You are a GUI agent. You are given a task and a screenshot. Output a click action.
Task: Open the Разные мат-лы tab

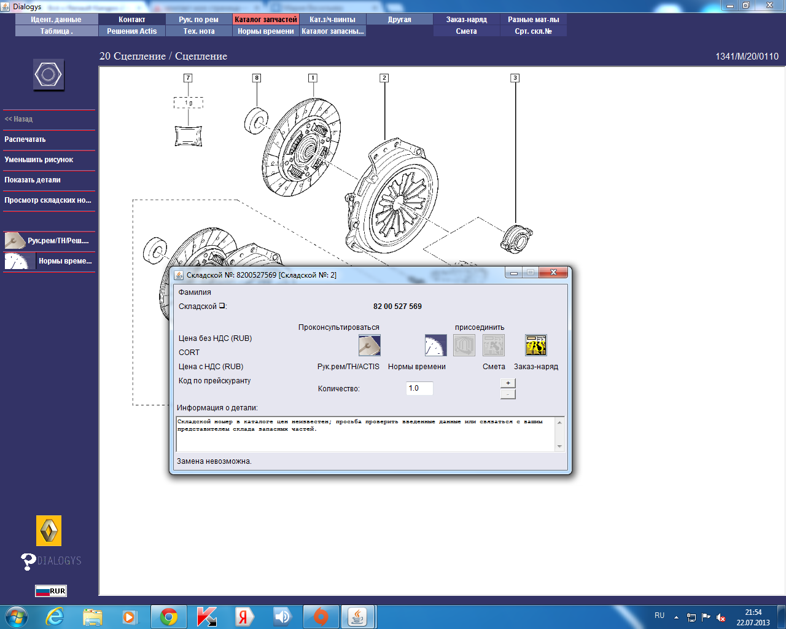coord(534,20)
